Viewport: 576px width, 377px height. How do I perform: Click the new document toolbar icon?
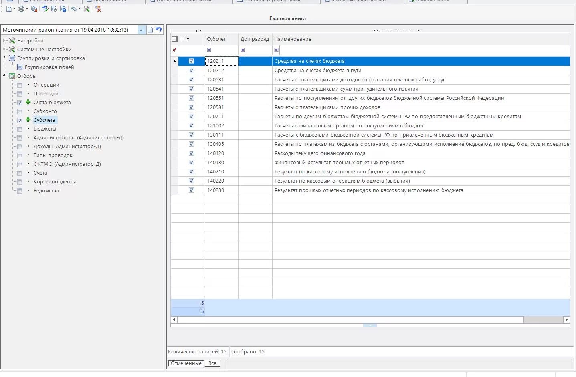(x=8, y=9)
